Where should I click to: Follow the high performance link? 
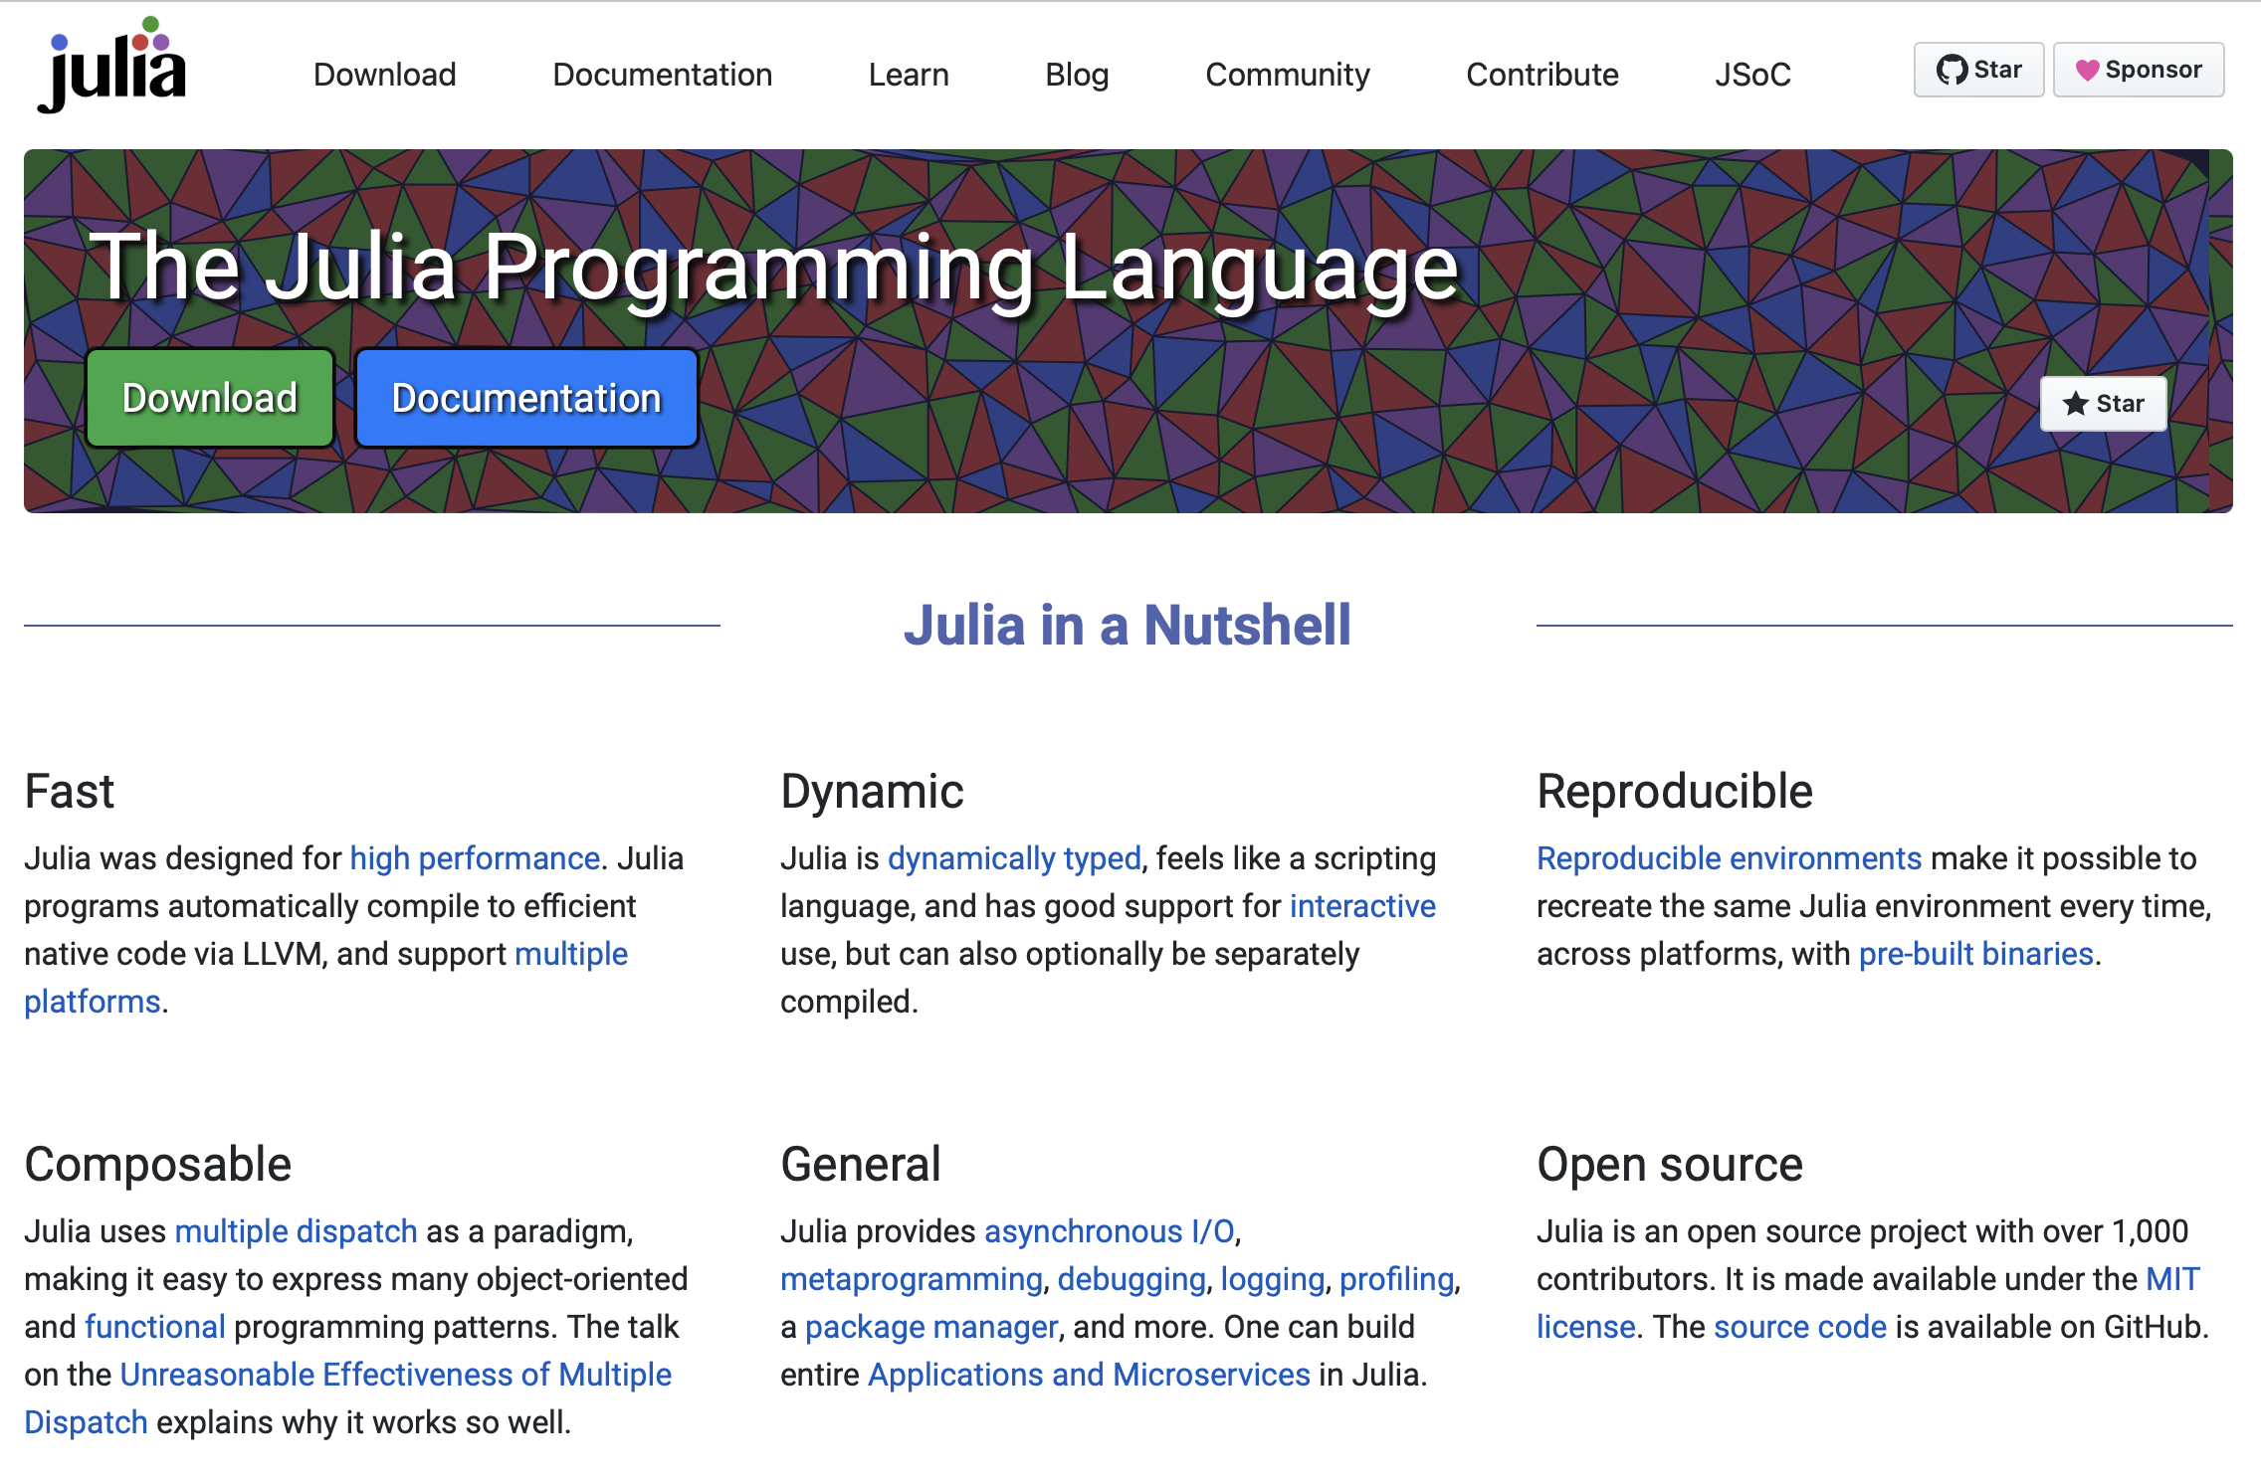click(475, 858)
